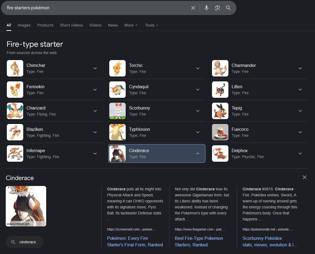
Task: Click the Fuecoco thumbnail image
Action: click(220, 132)
